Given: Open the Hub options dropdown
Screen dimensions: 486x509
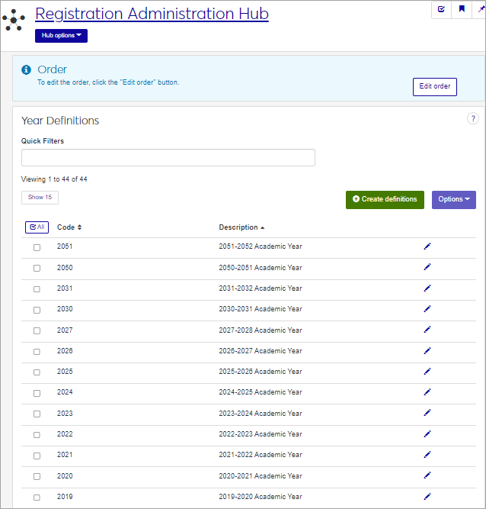Looking at the screenshot, I should (61, 36).
